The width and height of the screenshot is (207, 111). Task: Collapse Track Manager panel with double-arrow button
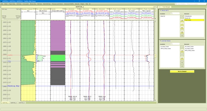pyautogui.click(x=160, y=7)
